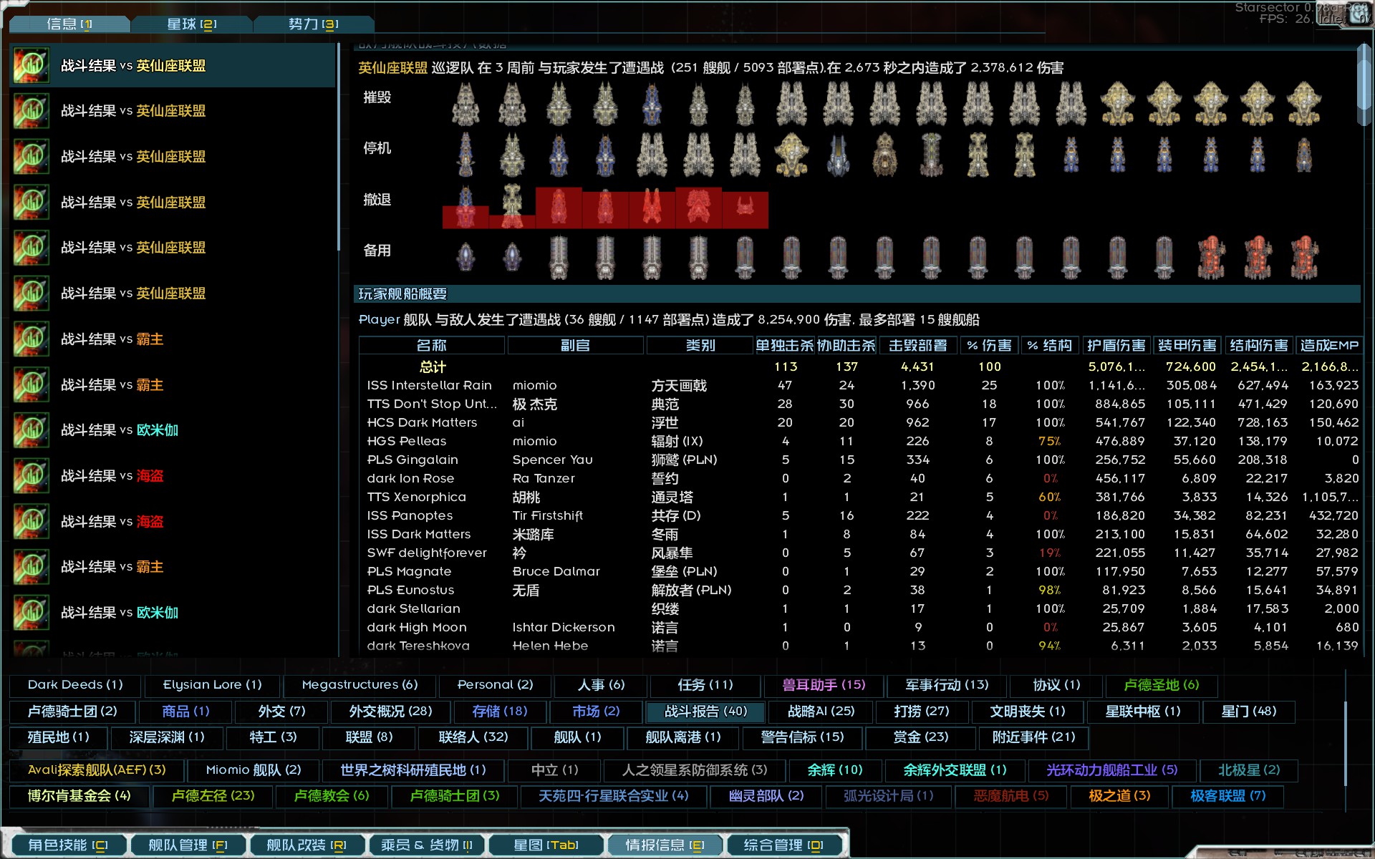
Task: Click the 余辉 (10) faction tag
Action: 834,770
